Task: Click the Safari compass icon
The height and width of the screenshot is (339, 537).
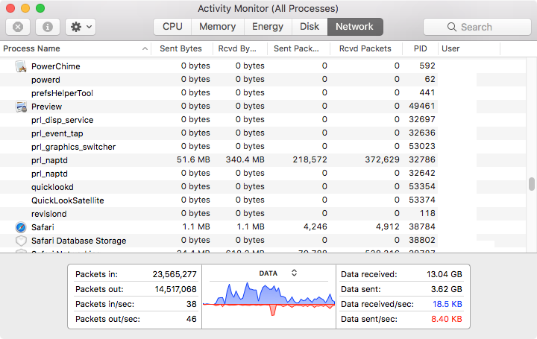Action: click(21, 227)
